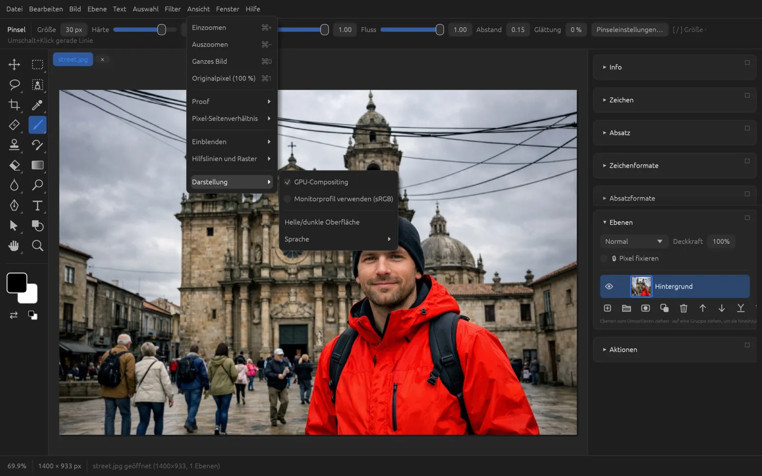This screenshot has width=762, height=476.
Task: Add a layer mask
Action: 645,308
